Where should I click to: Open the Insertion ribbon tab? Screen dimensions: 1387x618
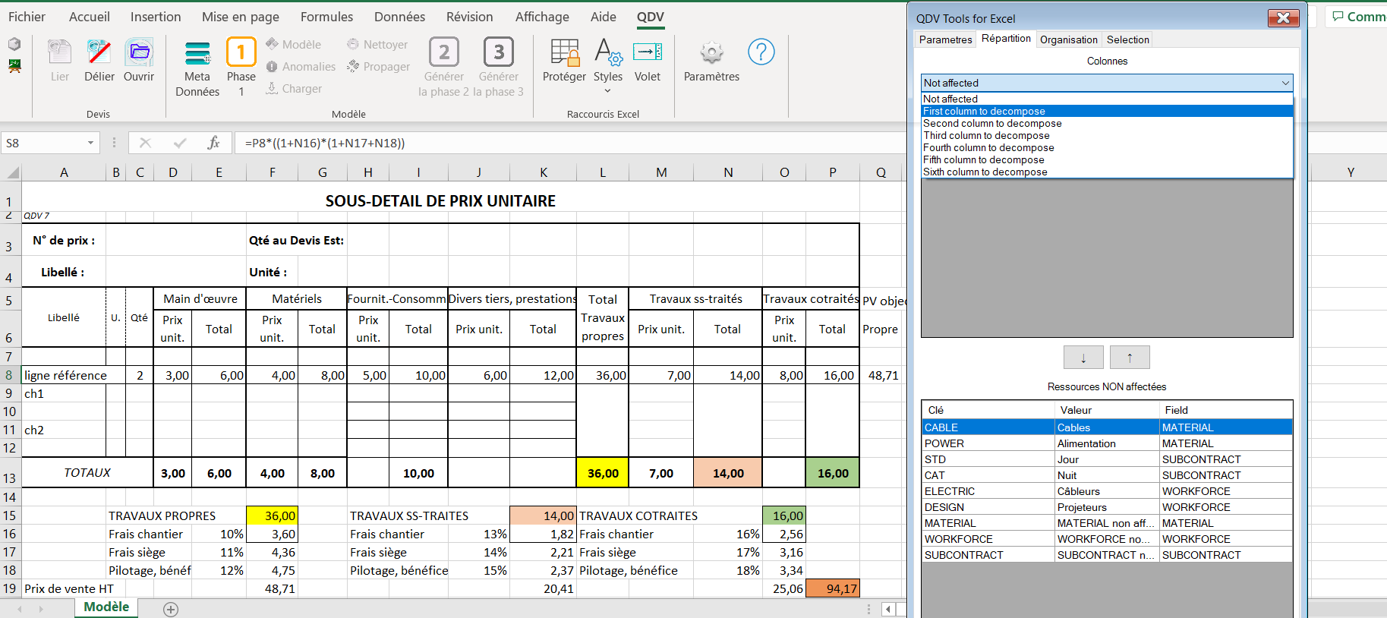156,17
